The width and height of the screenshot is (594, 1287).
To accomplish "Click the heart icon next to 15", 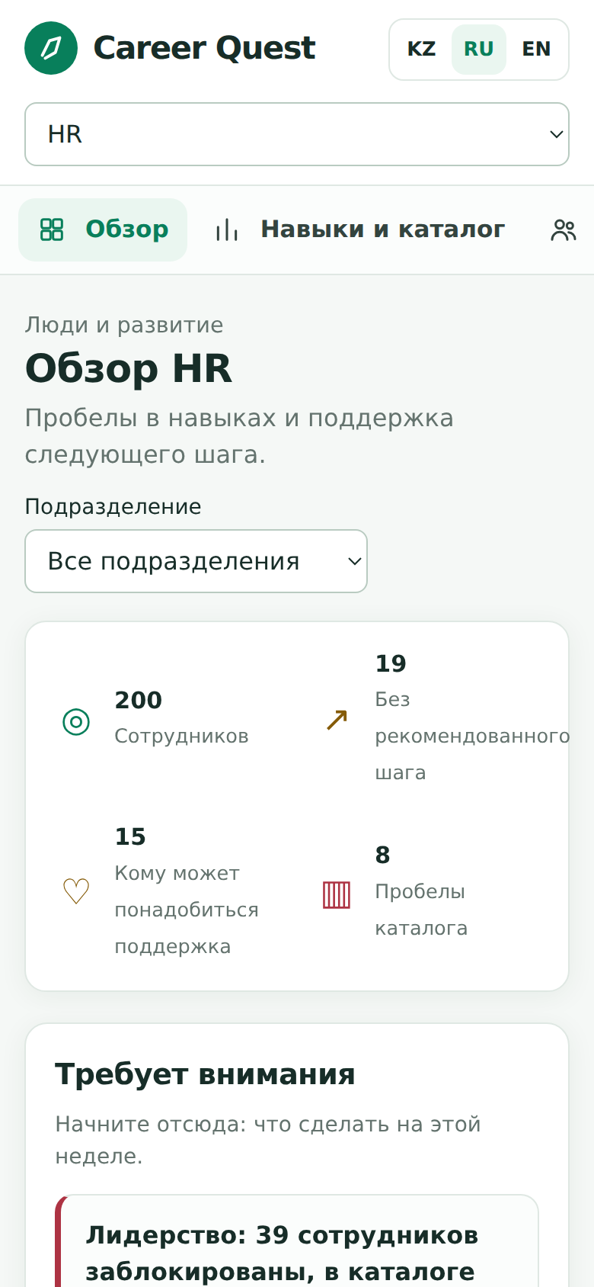I will pos(76,891).
